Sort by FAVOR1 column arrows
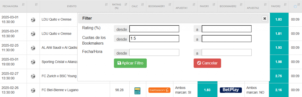 (x=213, y=5)
